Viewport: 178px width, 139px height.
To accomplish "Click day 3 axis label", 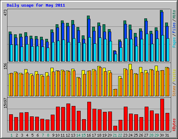I will pos(22,135).
